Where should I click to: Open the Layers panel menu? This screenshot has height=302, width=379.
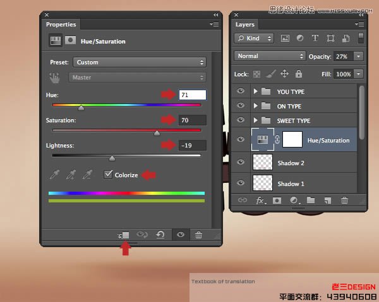359,24
